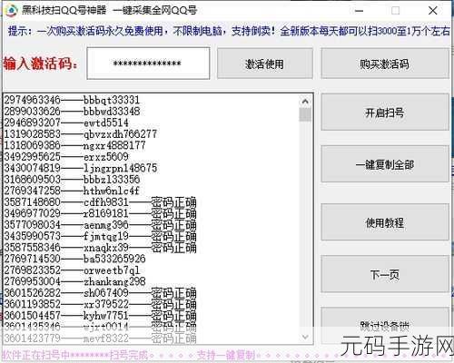Select row 3430074819——ljngrpn148675
The height and width of the screenshot is (363, 454).
[80, 168]
